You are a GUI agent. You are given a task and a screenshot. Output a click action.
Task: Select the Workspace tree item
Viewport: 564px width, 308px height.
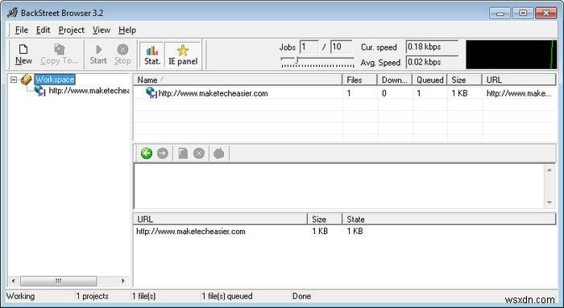55,80
